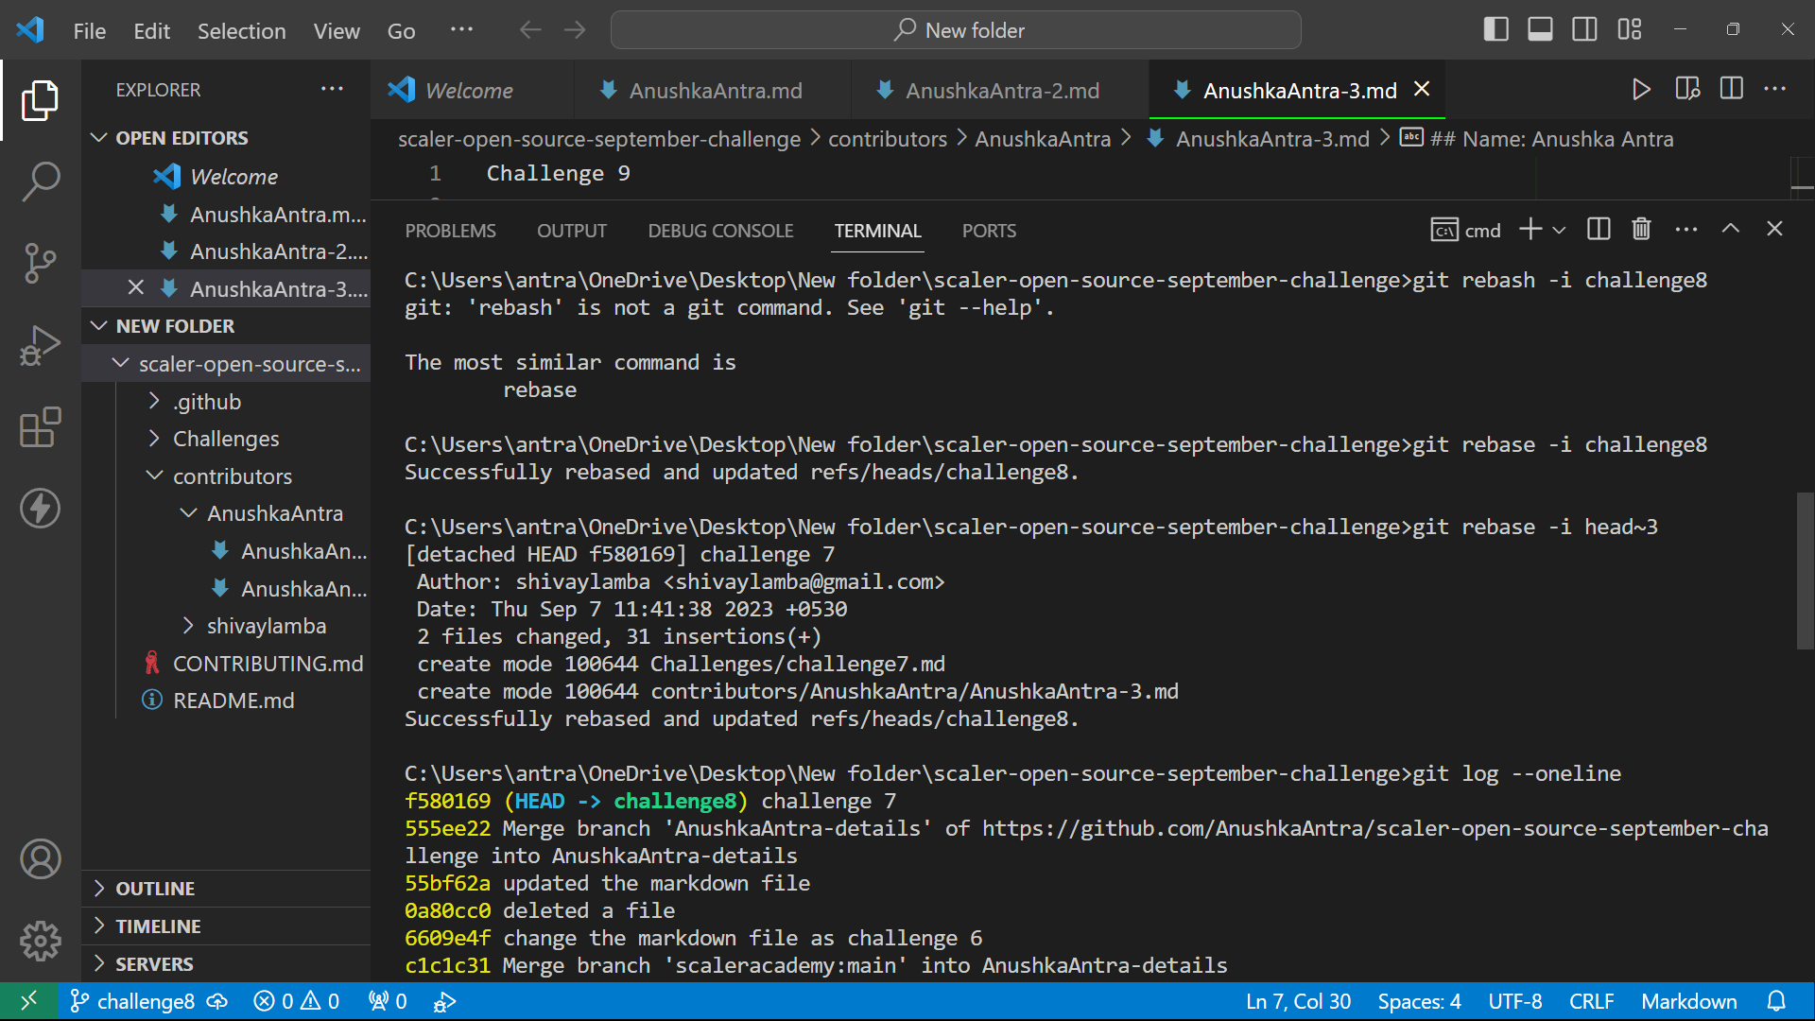Screen dimensions: 1815x1021
Task: Open the Source Control view
Action: [40, 264]
